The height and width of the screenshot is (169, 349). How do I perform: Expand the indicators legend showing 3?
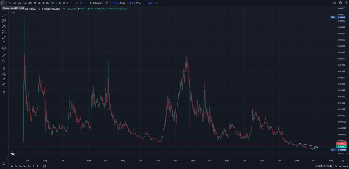12,13
